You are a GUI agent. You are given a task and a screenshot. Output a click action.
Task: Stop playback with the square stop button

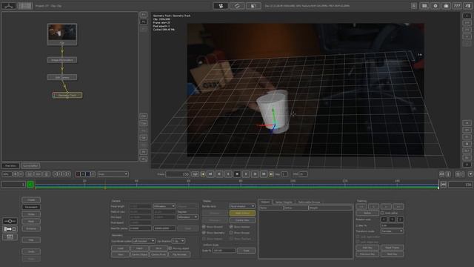[x=237, y=174]
